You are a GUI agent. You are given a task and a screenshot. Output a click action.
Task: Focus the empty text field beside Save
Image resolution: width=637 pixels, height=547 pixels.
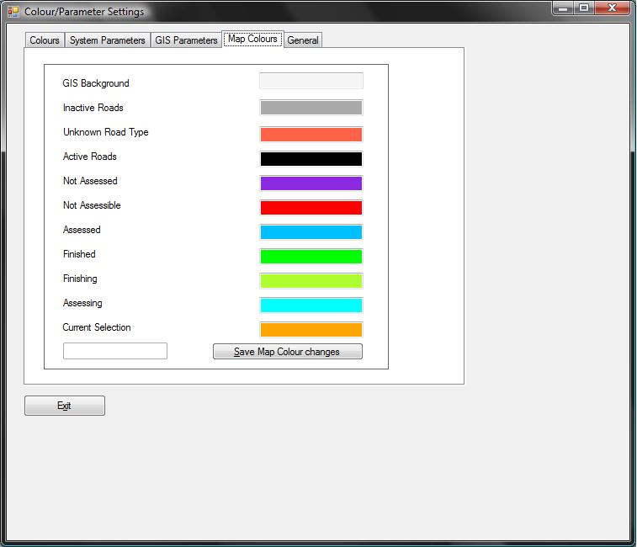click(x=115, y=351)
